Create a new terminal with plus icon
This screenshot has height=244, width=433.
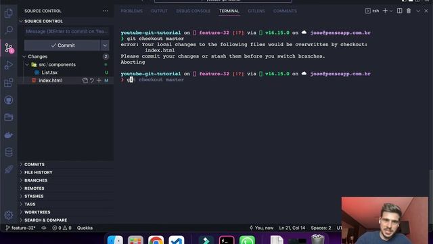385,11
